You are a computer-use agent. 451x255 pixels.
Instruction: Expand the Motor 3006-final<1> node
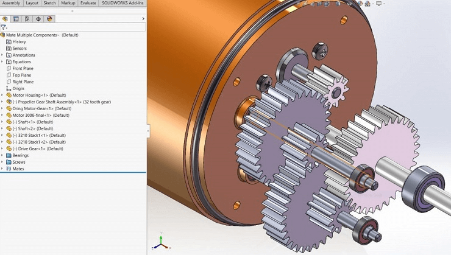click(2, 115)
